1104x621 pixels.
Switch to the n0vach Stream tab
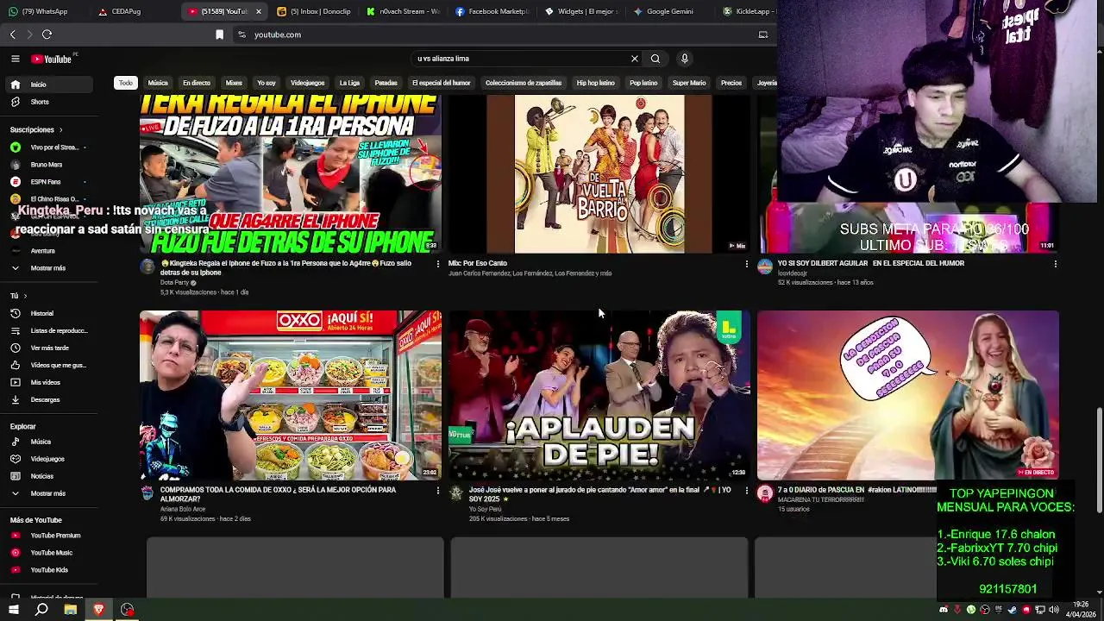(x=404, y=11)
